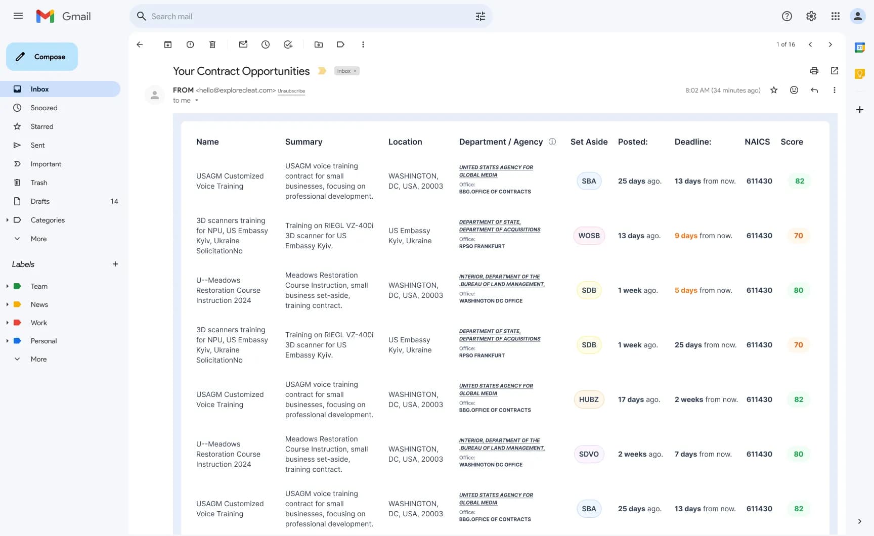This screenshot has width=874, height=536.
Task: Mark the email as unread
Action: coord(243,44)
